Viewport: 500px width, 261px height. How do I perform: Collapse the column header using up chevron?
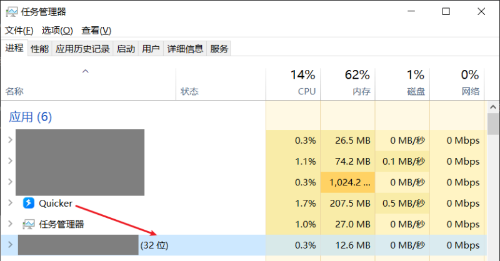coord(86,71)
